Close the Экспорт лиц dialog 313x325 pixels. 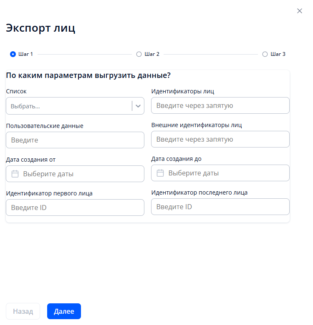click(x=299, y=11)
